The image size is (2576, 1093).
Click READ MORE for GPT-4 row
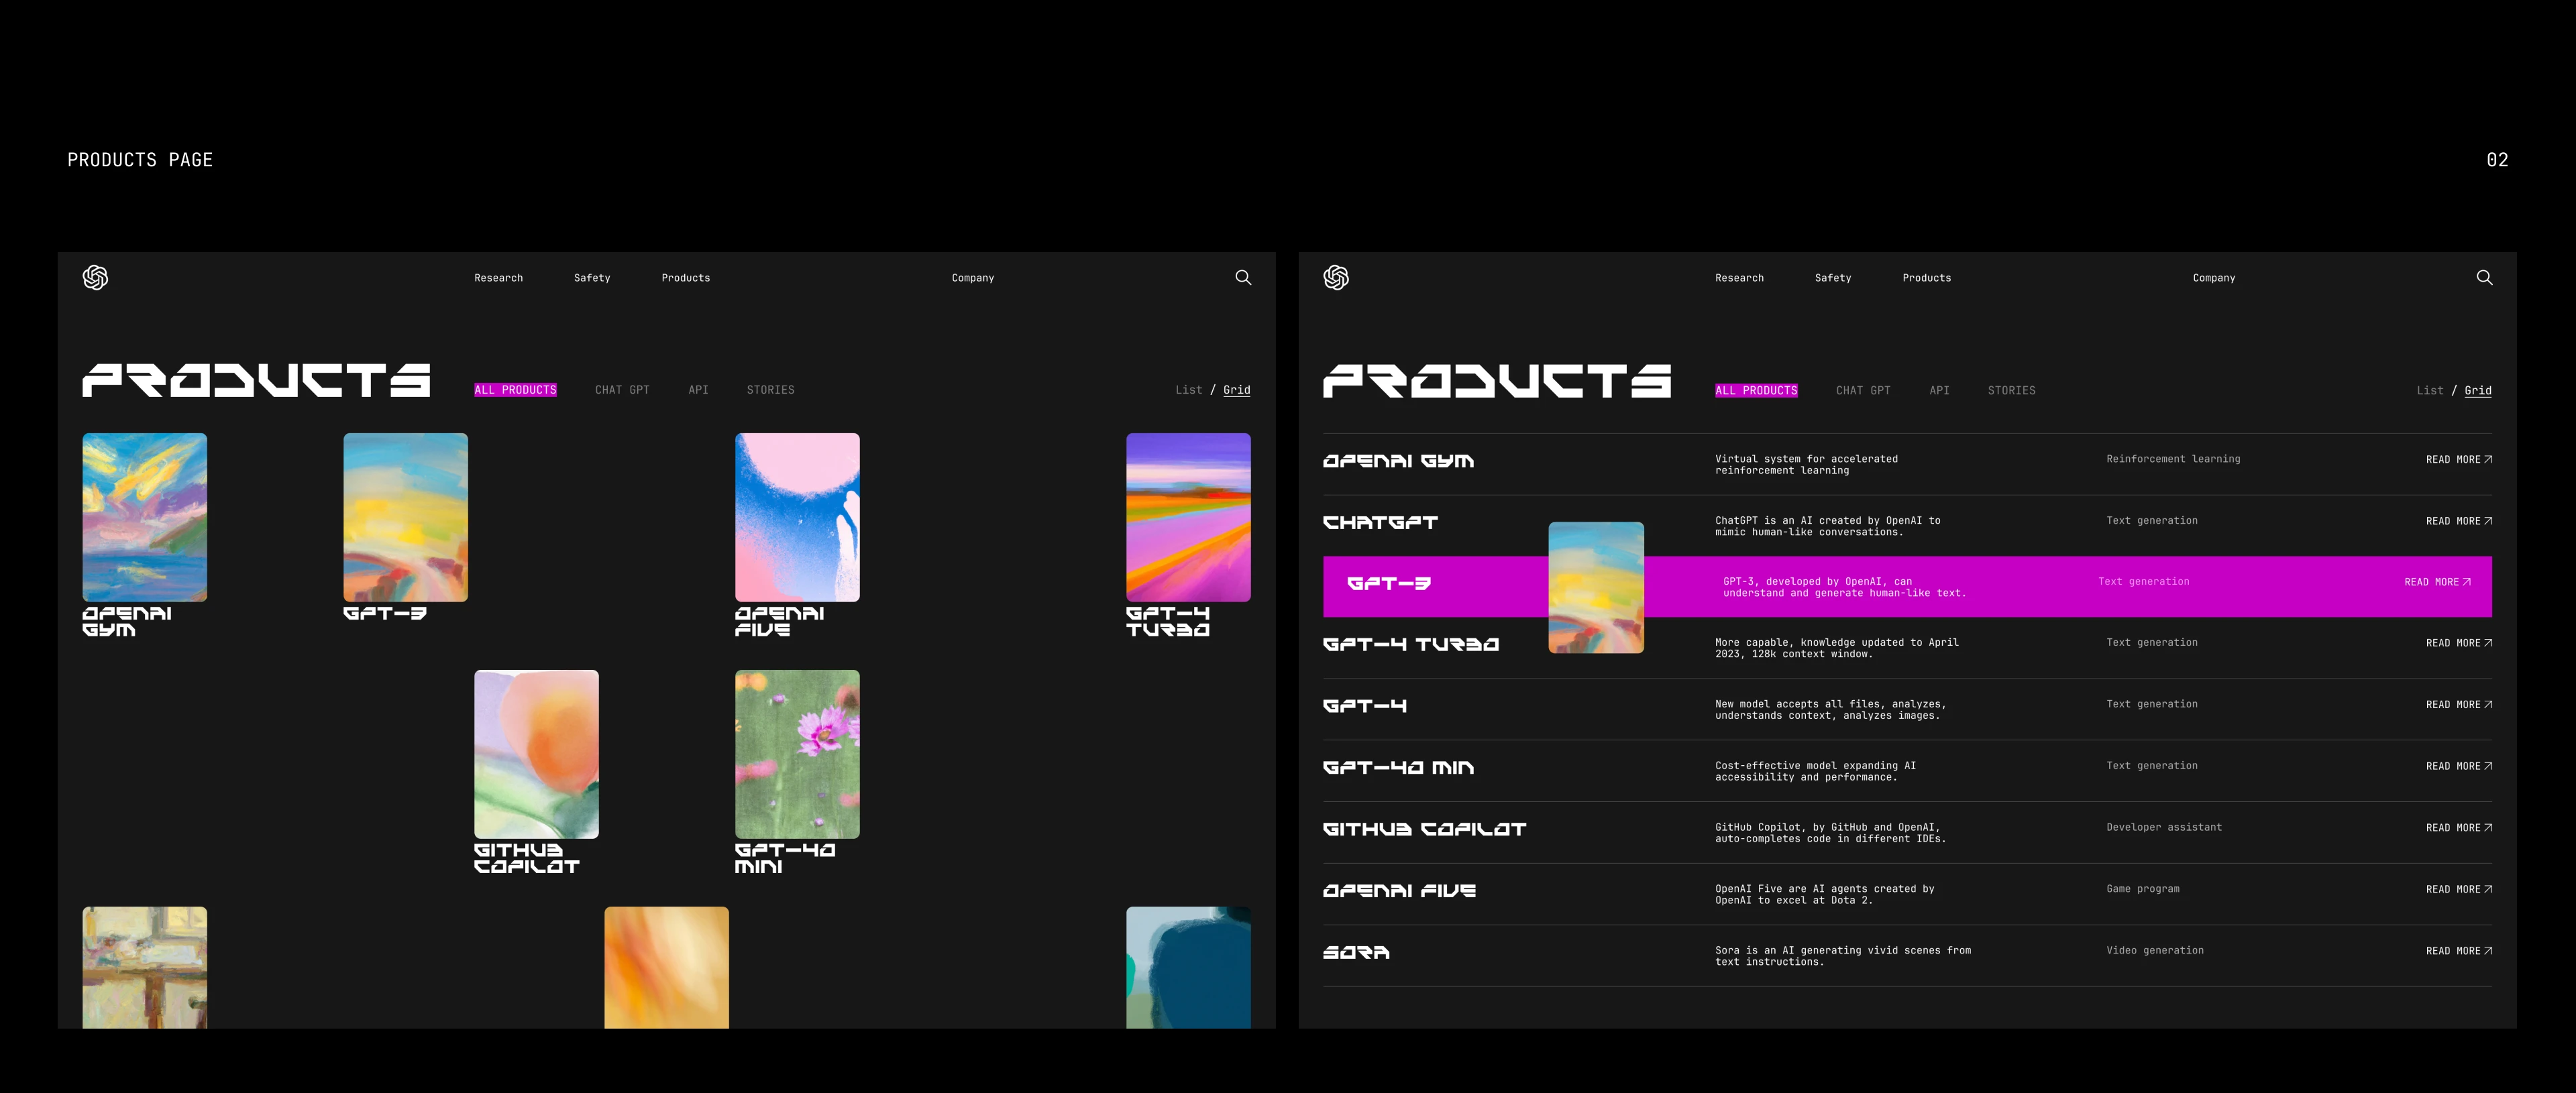2458,705
